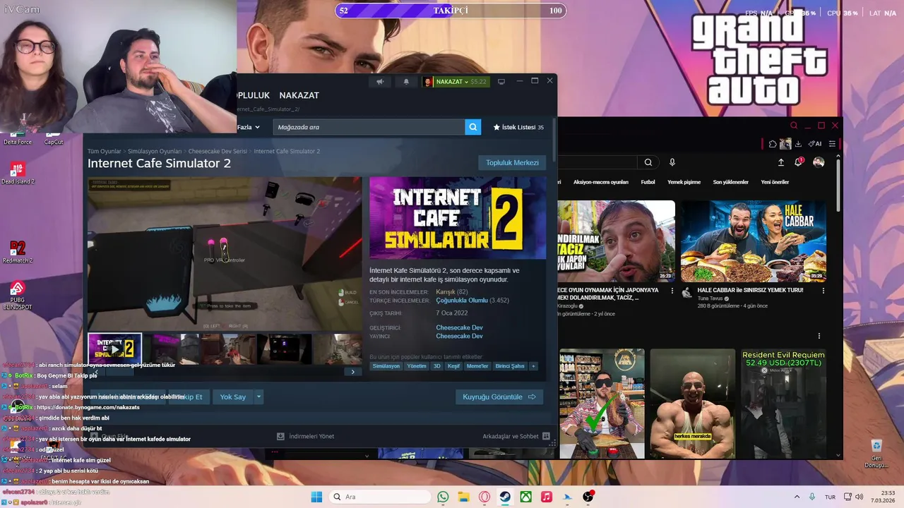Screen dimensions: 904x508
Task: Expand the Fazla dropdown in store nav
Action: click(x=248, y=127)
